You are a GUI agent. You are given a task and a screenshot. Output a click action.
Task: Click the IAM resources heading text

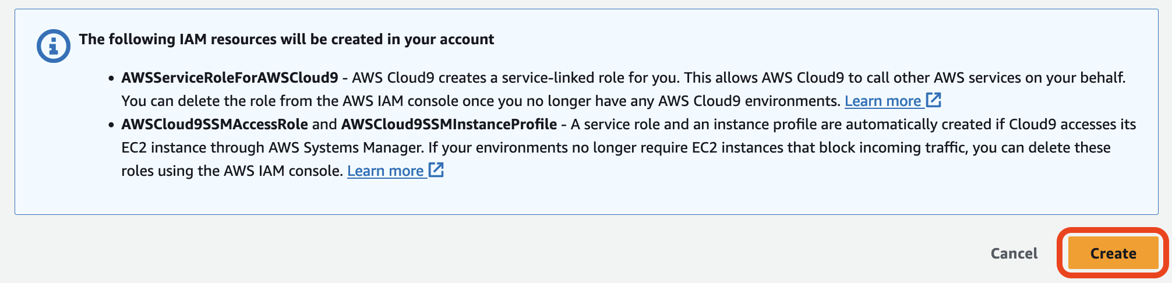[287, 39]
